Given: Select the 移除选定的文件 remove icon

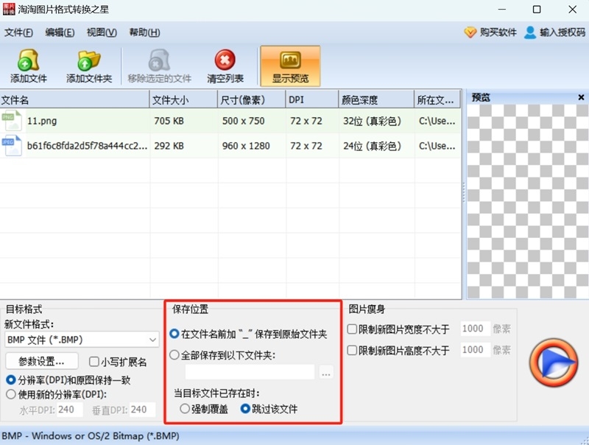Looking at the screenshot, I should (158, 65).
